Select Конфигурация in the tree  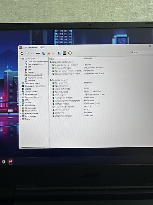(30, 113)
